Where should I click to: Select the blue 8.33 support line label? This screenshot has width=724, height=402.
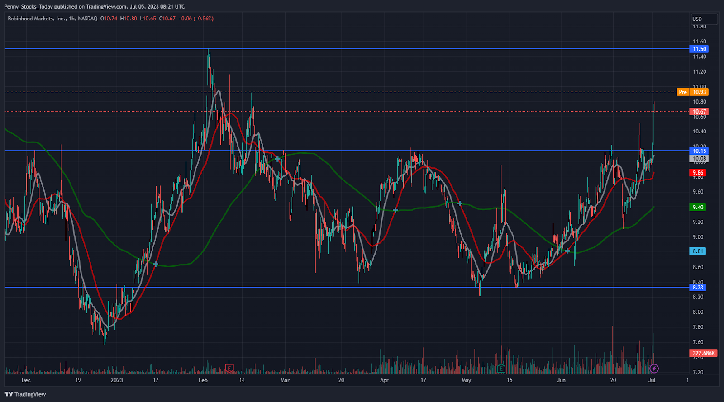(x=698, y=288)
